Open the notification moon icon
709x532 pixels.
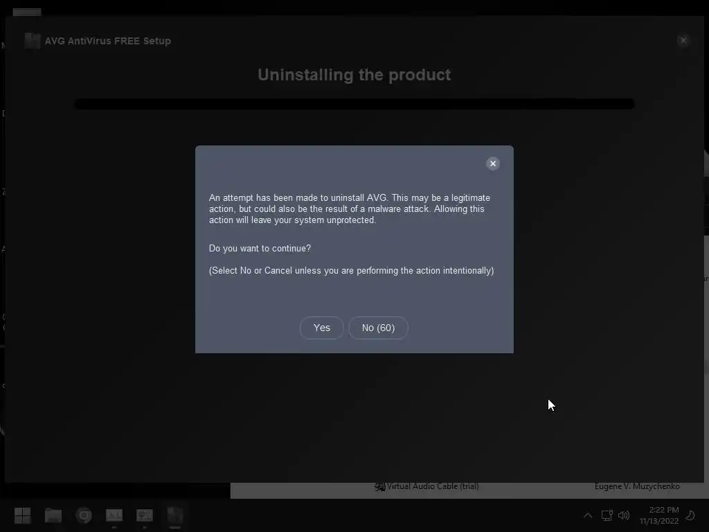[x=690, y=515]
